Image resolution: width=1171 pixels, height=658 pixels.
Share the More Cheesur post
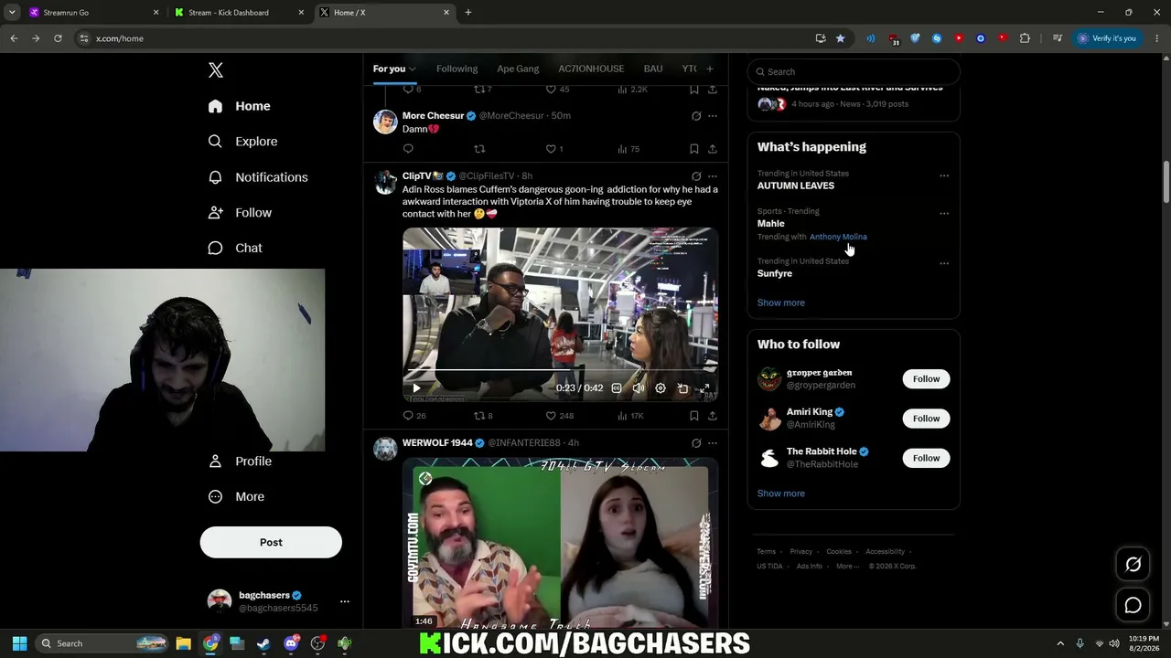pyautogui.click(x=713, y=149)
